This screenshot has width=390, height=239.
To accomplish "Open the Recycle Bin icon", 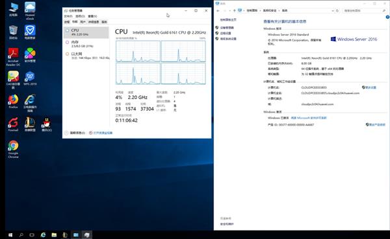I will 13,32.
